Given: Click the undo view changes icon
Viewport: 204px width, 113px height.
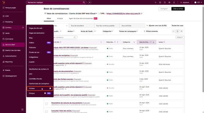Looking at the screenshot, I should point(174,31).
